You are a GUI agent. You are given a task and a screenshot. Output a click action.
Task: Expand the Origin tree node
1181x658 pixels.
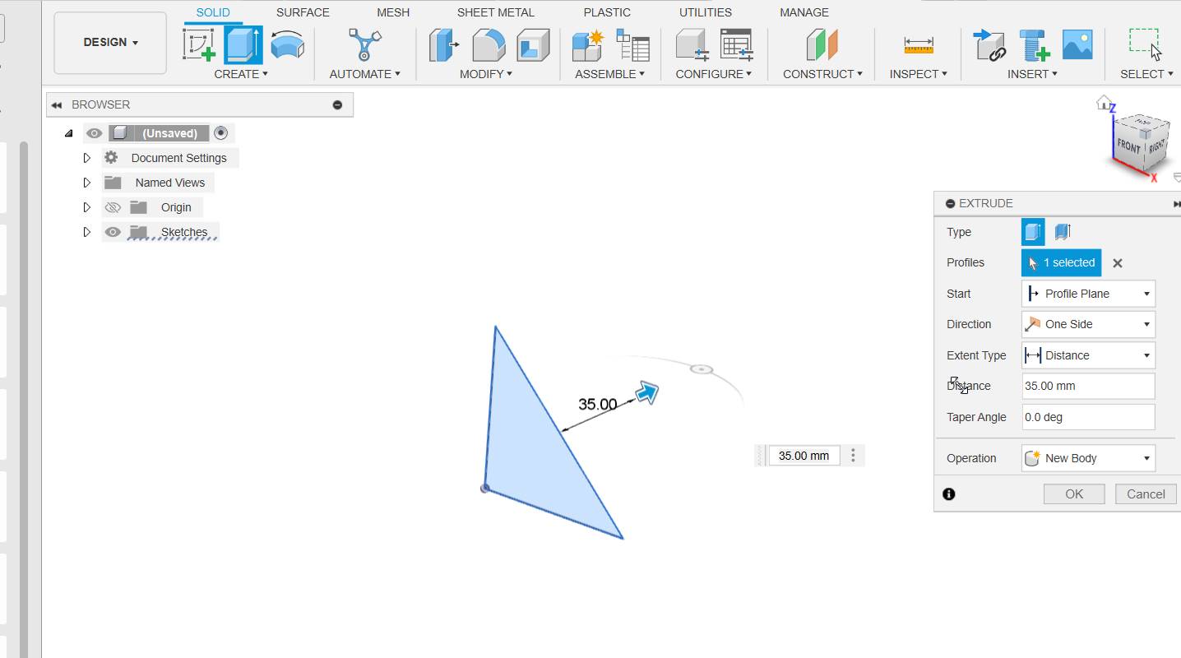point(86,207)
